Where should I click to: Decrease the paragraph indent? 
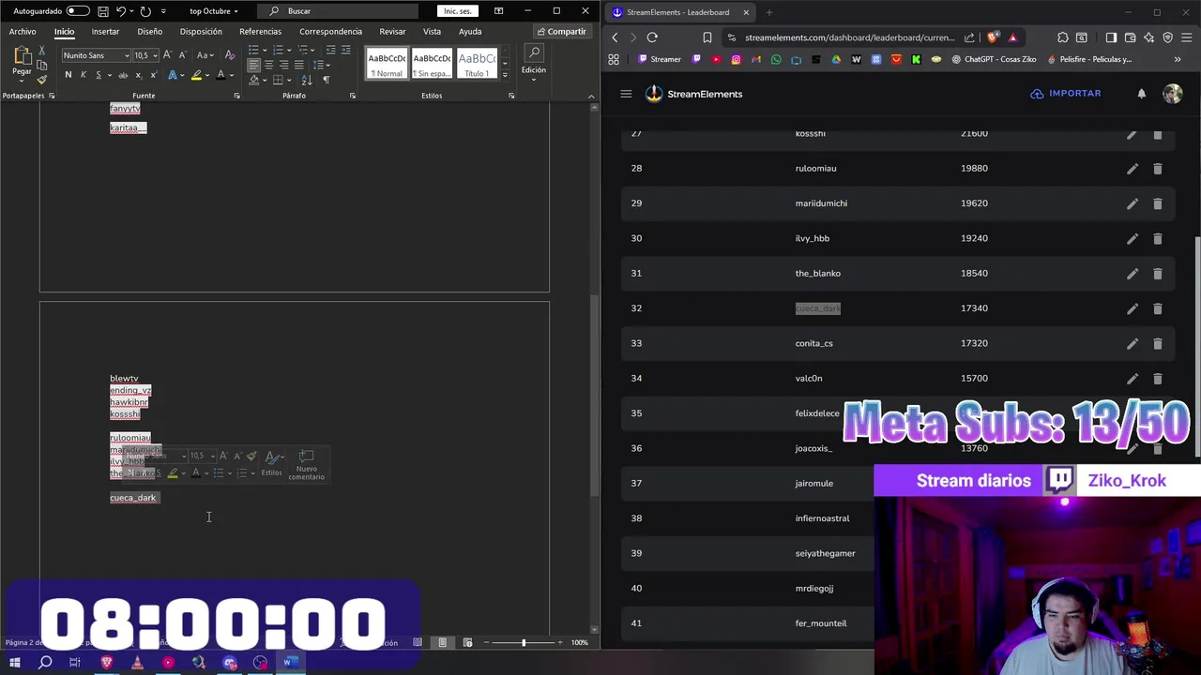(x=330, y=50)
